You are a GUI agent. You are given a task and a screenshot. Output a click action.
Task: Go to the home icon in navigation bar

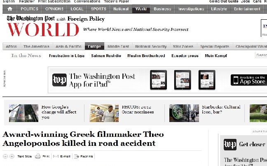coord(10,9)
